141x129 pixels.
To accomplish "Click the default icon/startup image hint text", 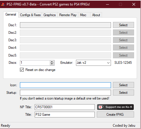I will 65,98.
